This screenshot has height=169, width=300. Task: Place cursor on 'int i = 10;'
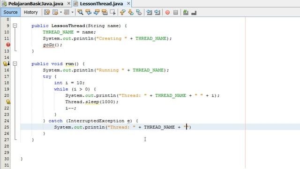tap(69, 83)
